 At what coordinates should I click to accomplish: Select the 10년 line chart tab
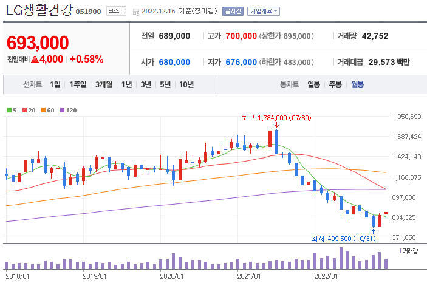click(186, 84)
